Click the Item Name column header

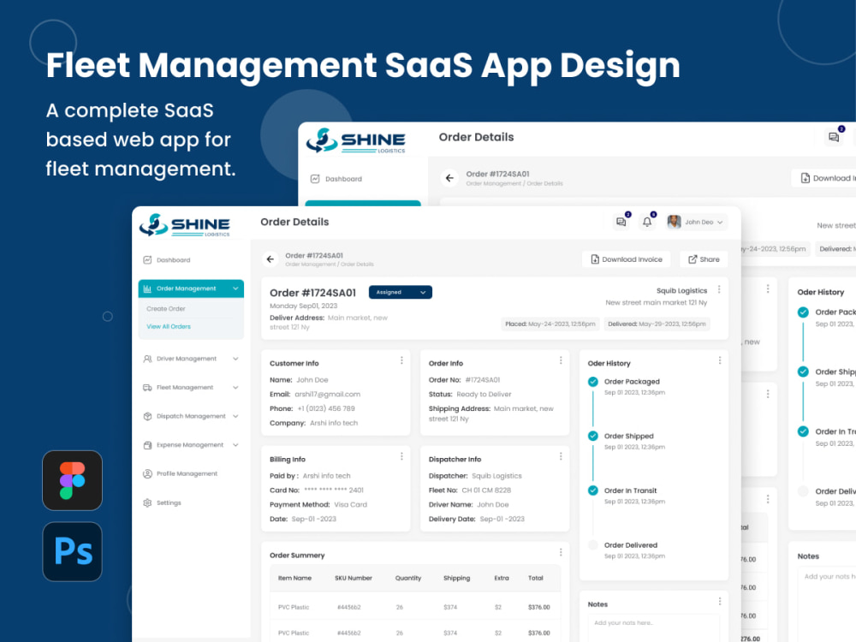(x=294, y=578)
